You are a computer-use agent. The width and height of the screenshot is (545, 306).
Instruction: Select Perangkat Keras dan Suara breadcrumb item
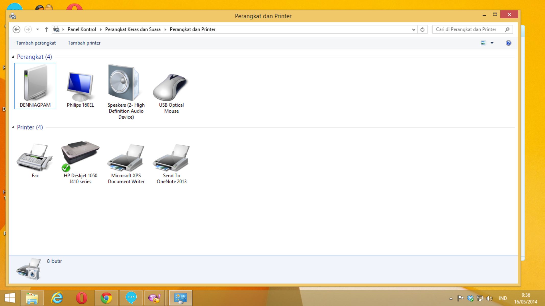coord(133,29)
